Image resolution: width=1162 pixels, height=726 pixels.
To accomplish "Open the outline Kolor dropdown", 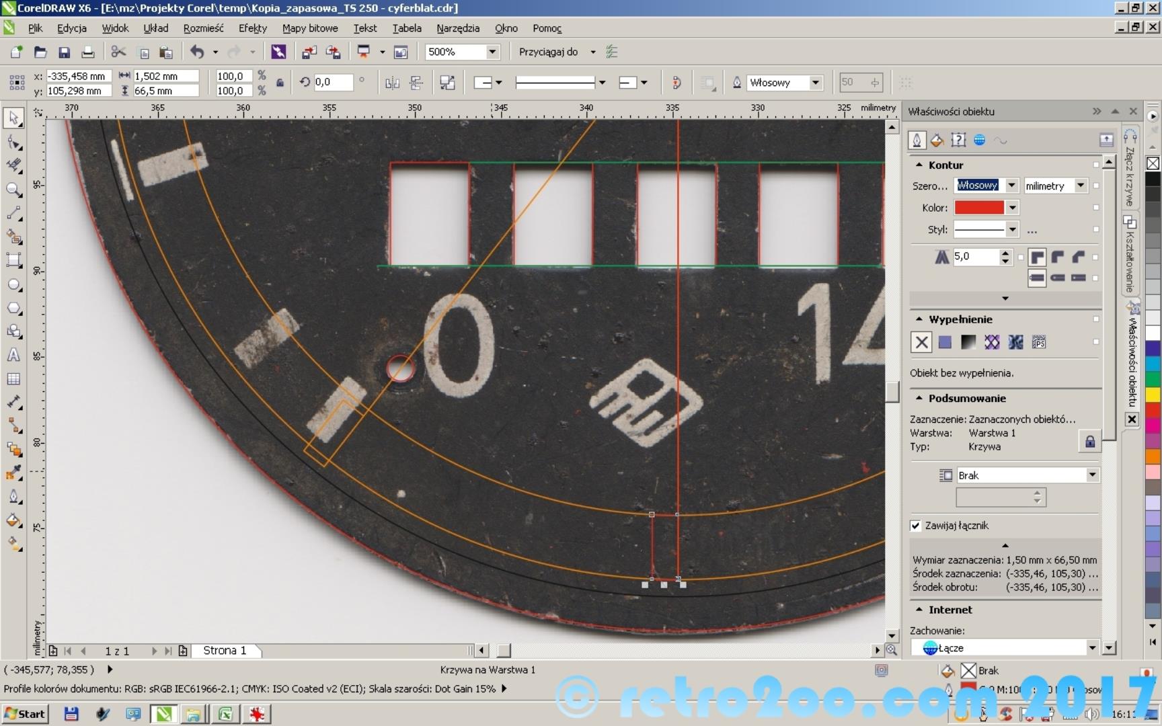I will pyautogui.click(x=1012, y=208).
